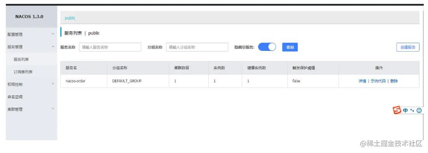The width and height of the screenshot is (428, 153).
Task: Click the 服务列表 | public page title
Action: pos(82,33)
